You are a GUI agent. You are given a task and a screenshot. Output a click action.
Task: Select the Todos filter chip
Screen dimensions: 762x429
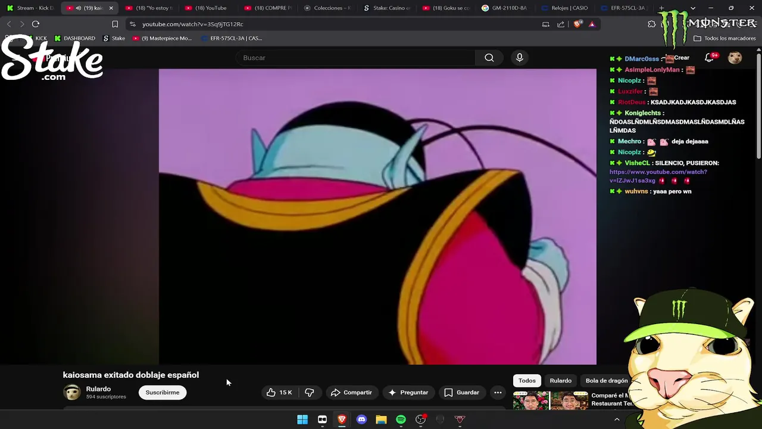[x=527, y=381]
